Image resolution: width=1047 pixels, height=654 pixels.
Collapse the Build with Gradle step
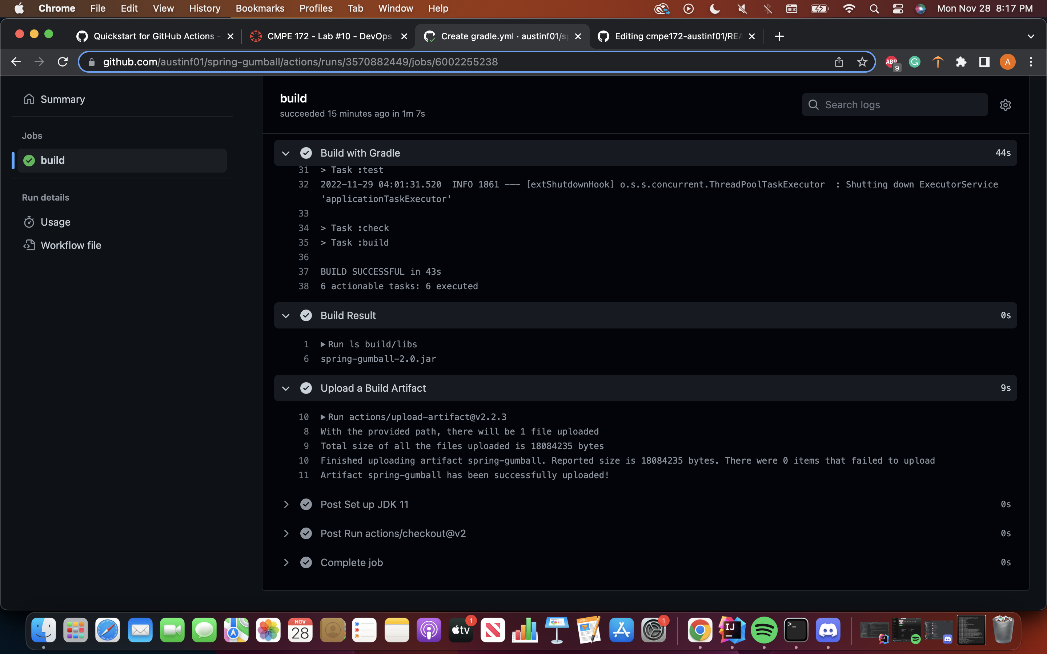click(x=285, y=153)
